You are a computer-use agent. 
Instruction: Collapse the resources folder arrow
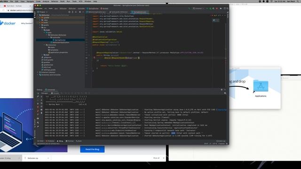point(45,45)
